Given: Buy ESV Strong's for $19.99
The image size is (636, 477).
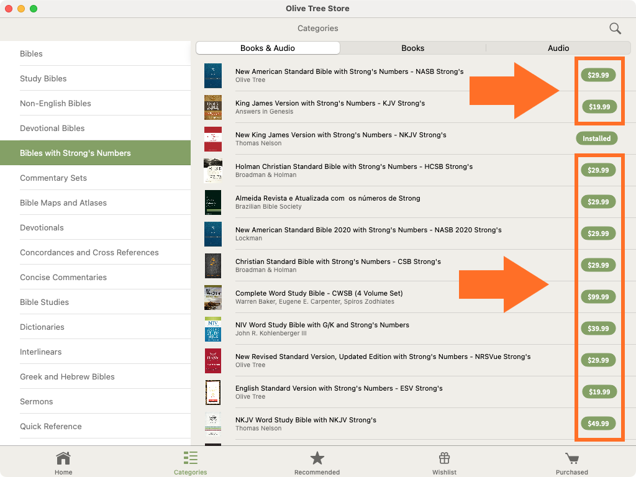Looking at the screenshot, I should (x=599, y=392).
